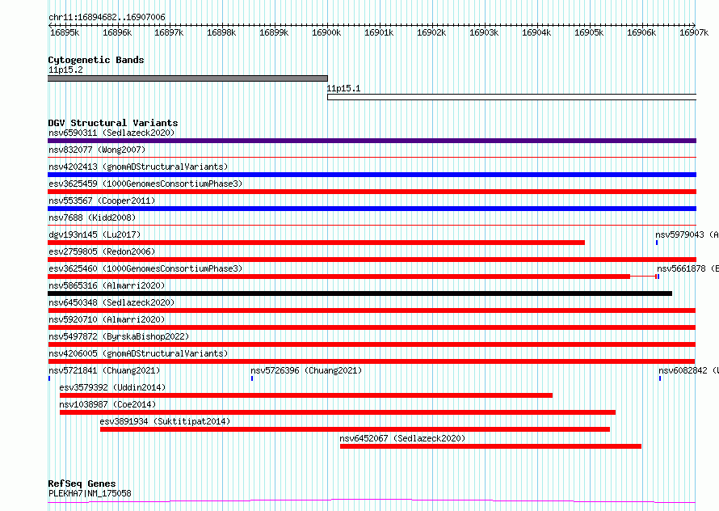Screen dimensions: 719x511
Task: Click the thin red nsv7688 variant line
Action: (372, 226)
